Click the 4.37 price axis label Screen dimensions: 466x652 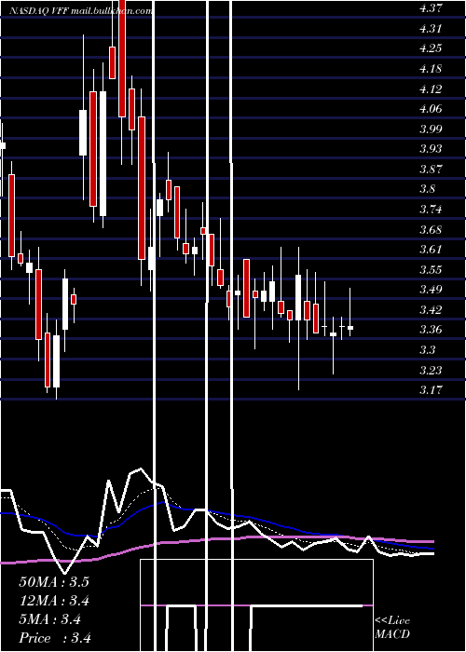point(431,8)
